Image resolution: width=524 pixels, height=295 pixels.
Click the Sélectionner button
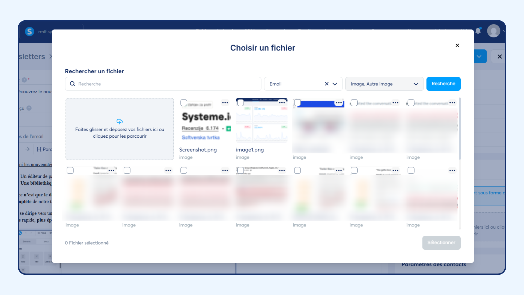441,243
